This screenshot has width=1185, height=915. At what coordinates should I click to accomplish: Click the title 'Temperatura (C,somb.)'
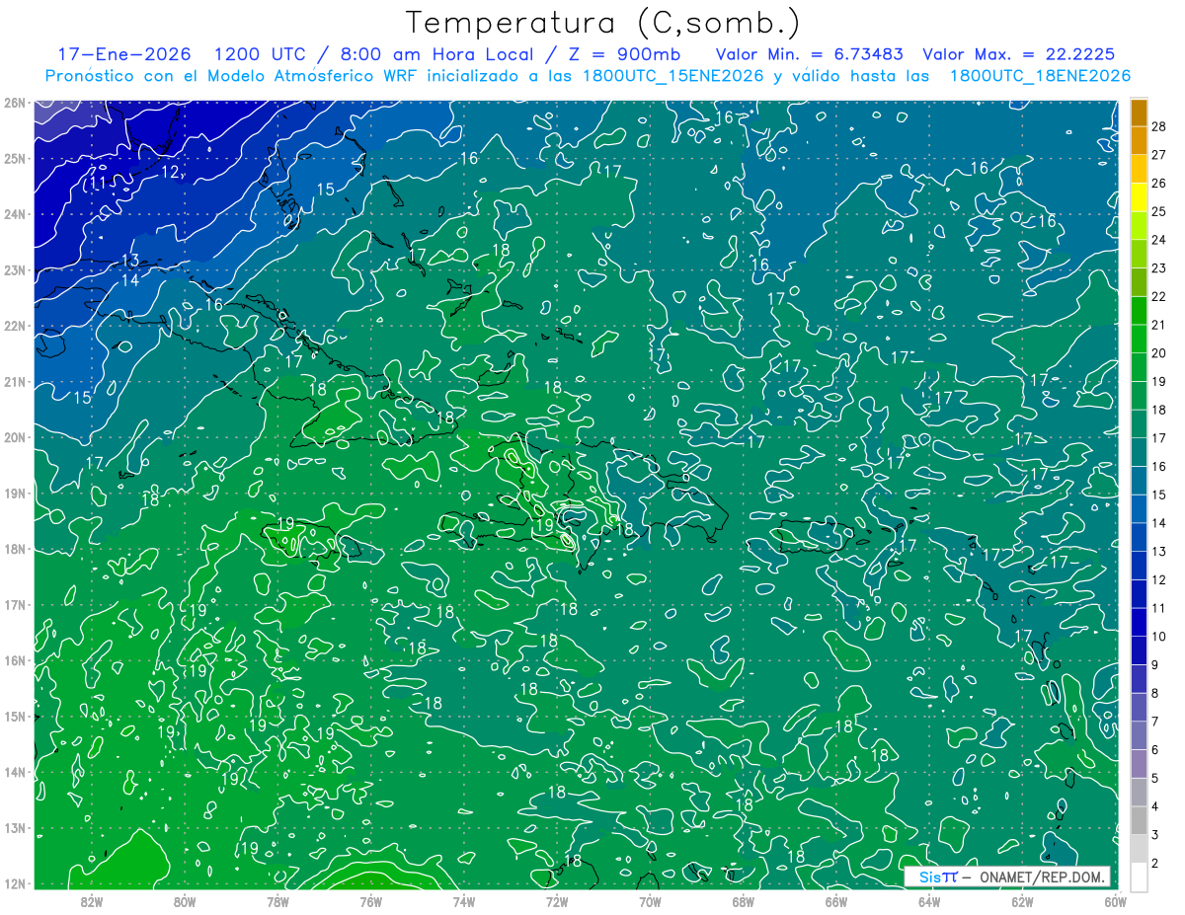(x=603, y=23)
